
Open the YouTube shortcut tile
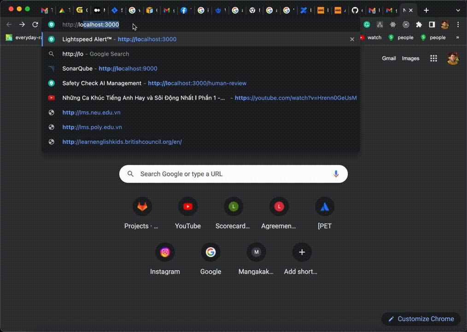point(188,213)
